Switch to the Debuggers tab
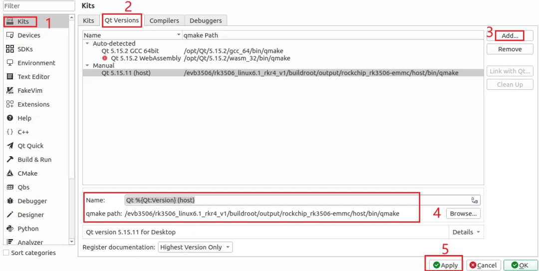 pos(206,20)
